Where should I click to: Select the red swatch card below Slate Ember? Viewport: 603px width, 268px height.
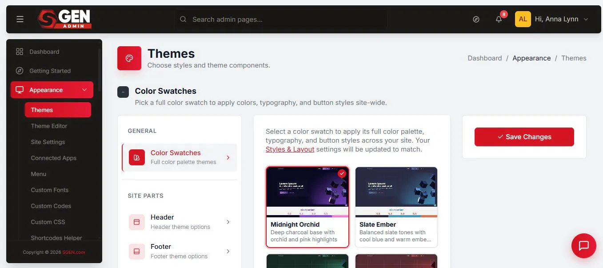[x=396, y=261]
